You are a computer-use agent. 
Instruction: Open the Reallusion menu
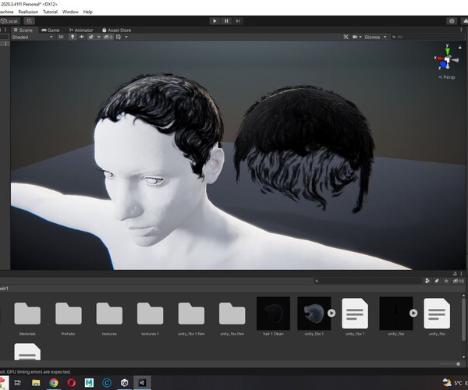[x=28, y=12]
